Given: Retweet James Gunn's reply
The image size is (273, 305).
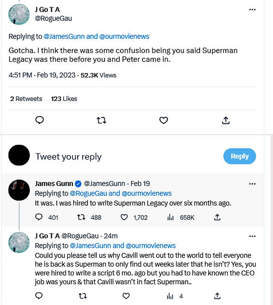Looking at the screenshot, I should click(81, 217).
